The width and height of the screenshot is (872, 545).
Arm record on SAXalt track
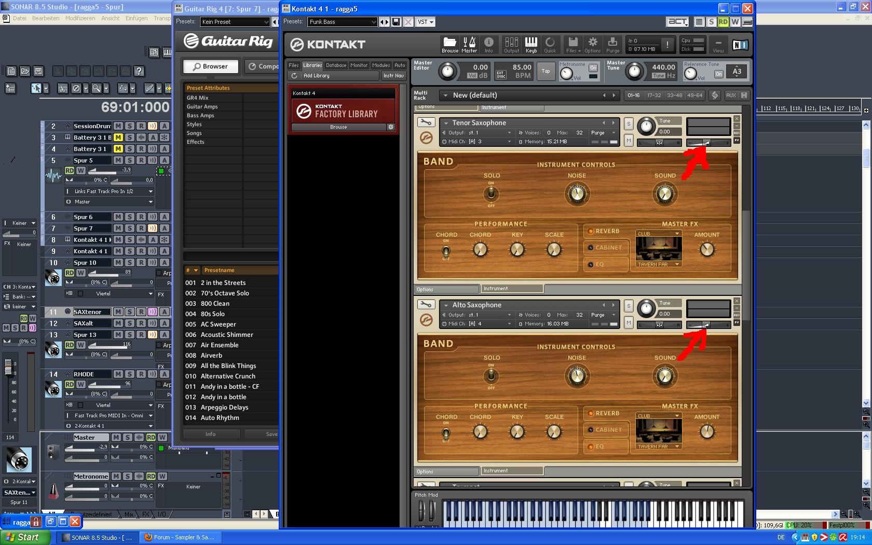coord(141,323)
